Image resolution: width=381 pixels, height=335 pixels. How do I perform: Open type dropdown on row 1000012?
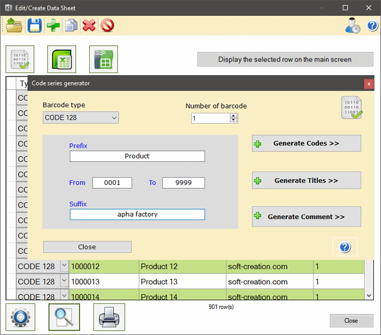click(x=64, y=266)
